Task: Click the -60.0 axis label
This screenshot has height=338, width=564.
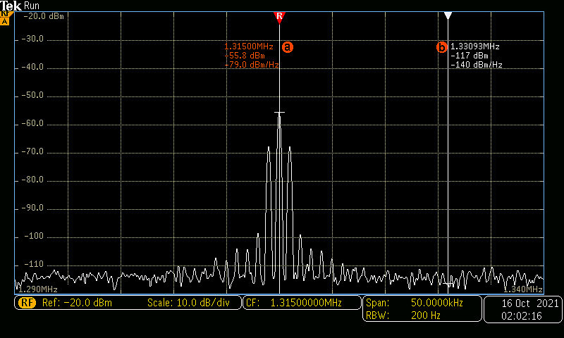Action: [x=32, y=123]
